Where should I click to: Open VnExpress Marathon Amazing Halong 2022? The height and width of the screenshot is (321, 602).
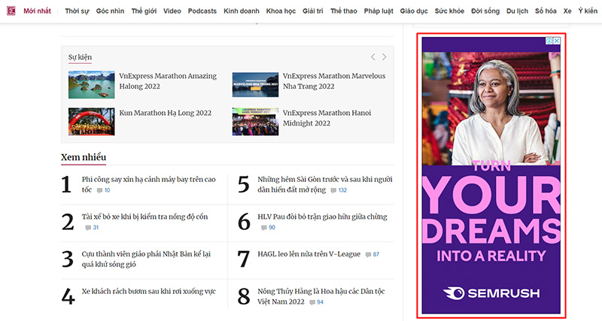click(168, 81)
